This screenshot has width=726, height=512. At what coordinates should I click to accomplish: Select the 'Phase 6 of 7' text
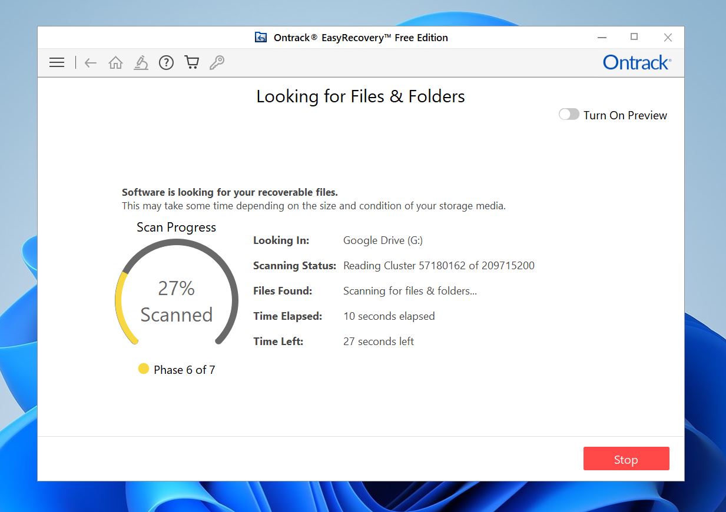(184, 370)
